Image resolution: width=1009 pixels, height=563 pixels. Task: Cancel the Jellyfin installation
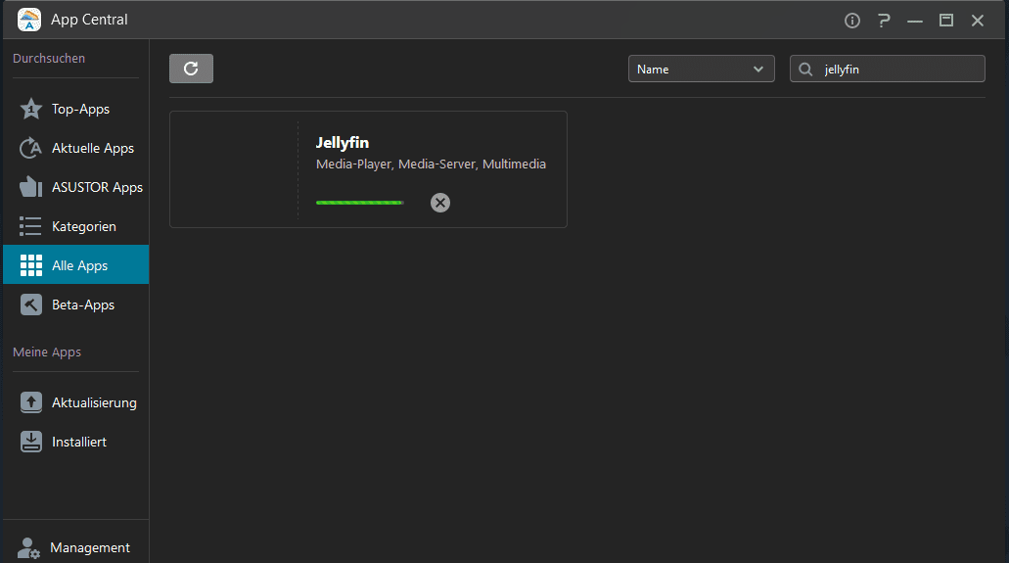pos(440,203)
